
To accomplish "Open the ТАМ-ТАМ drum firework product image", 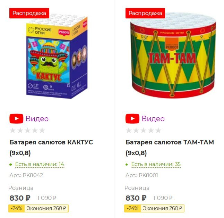I will coord(173,56).
